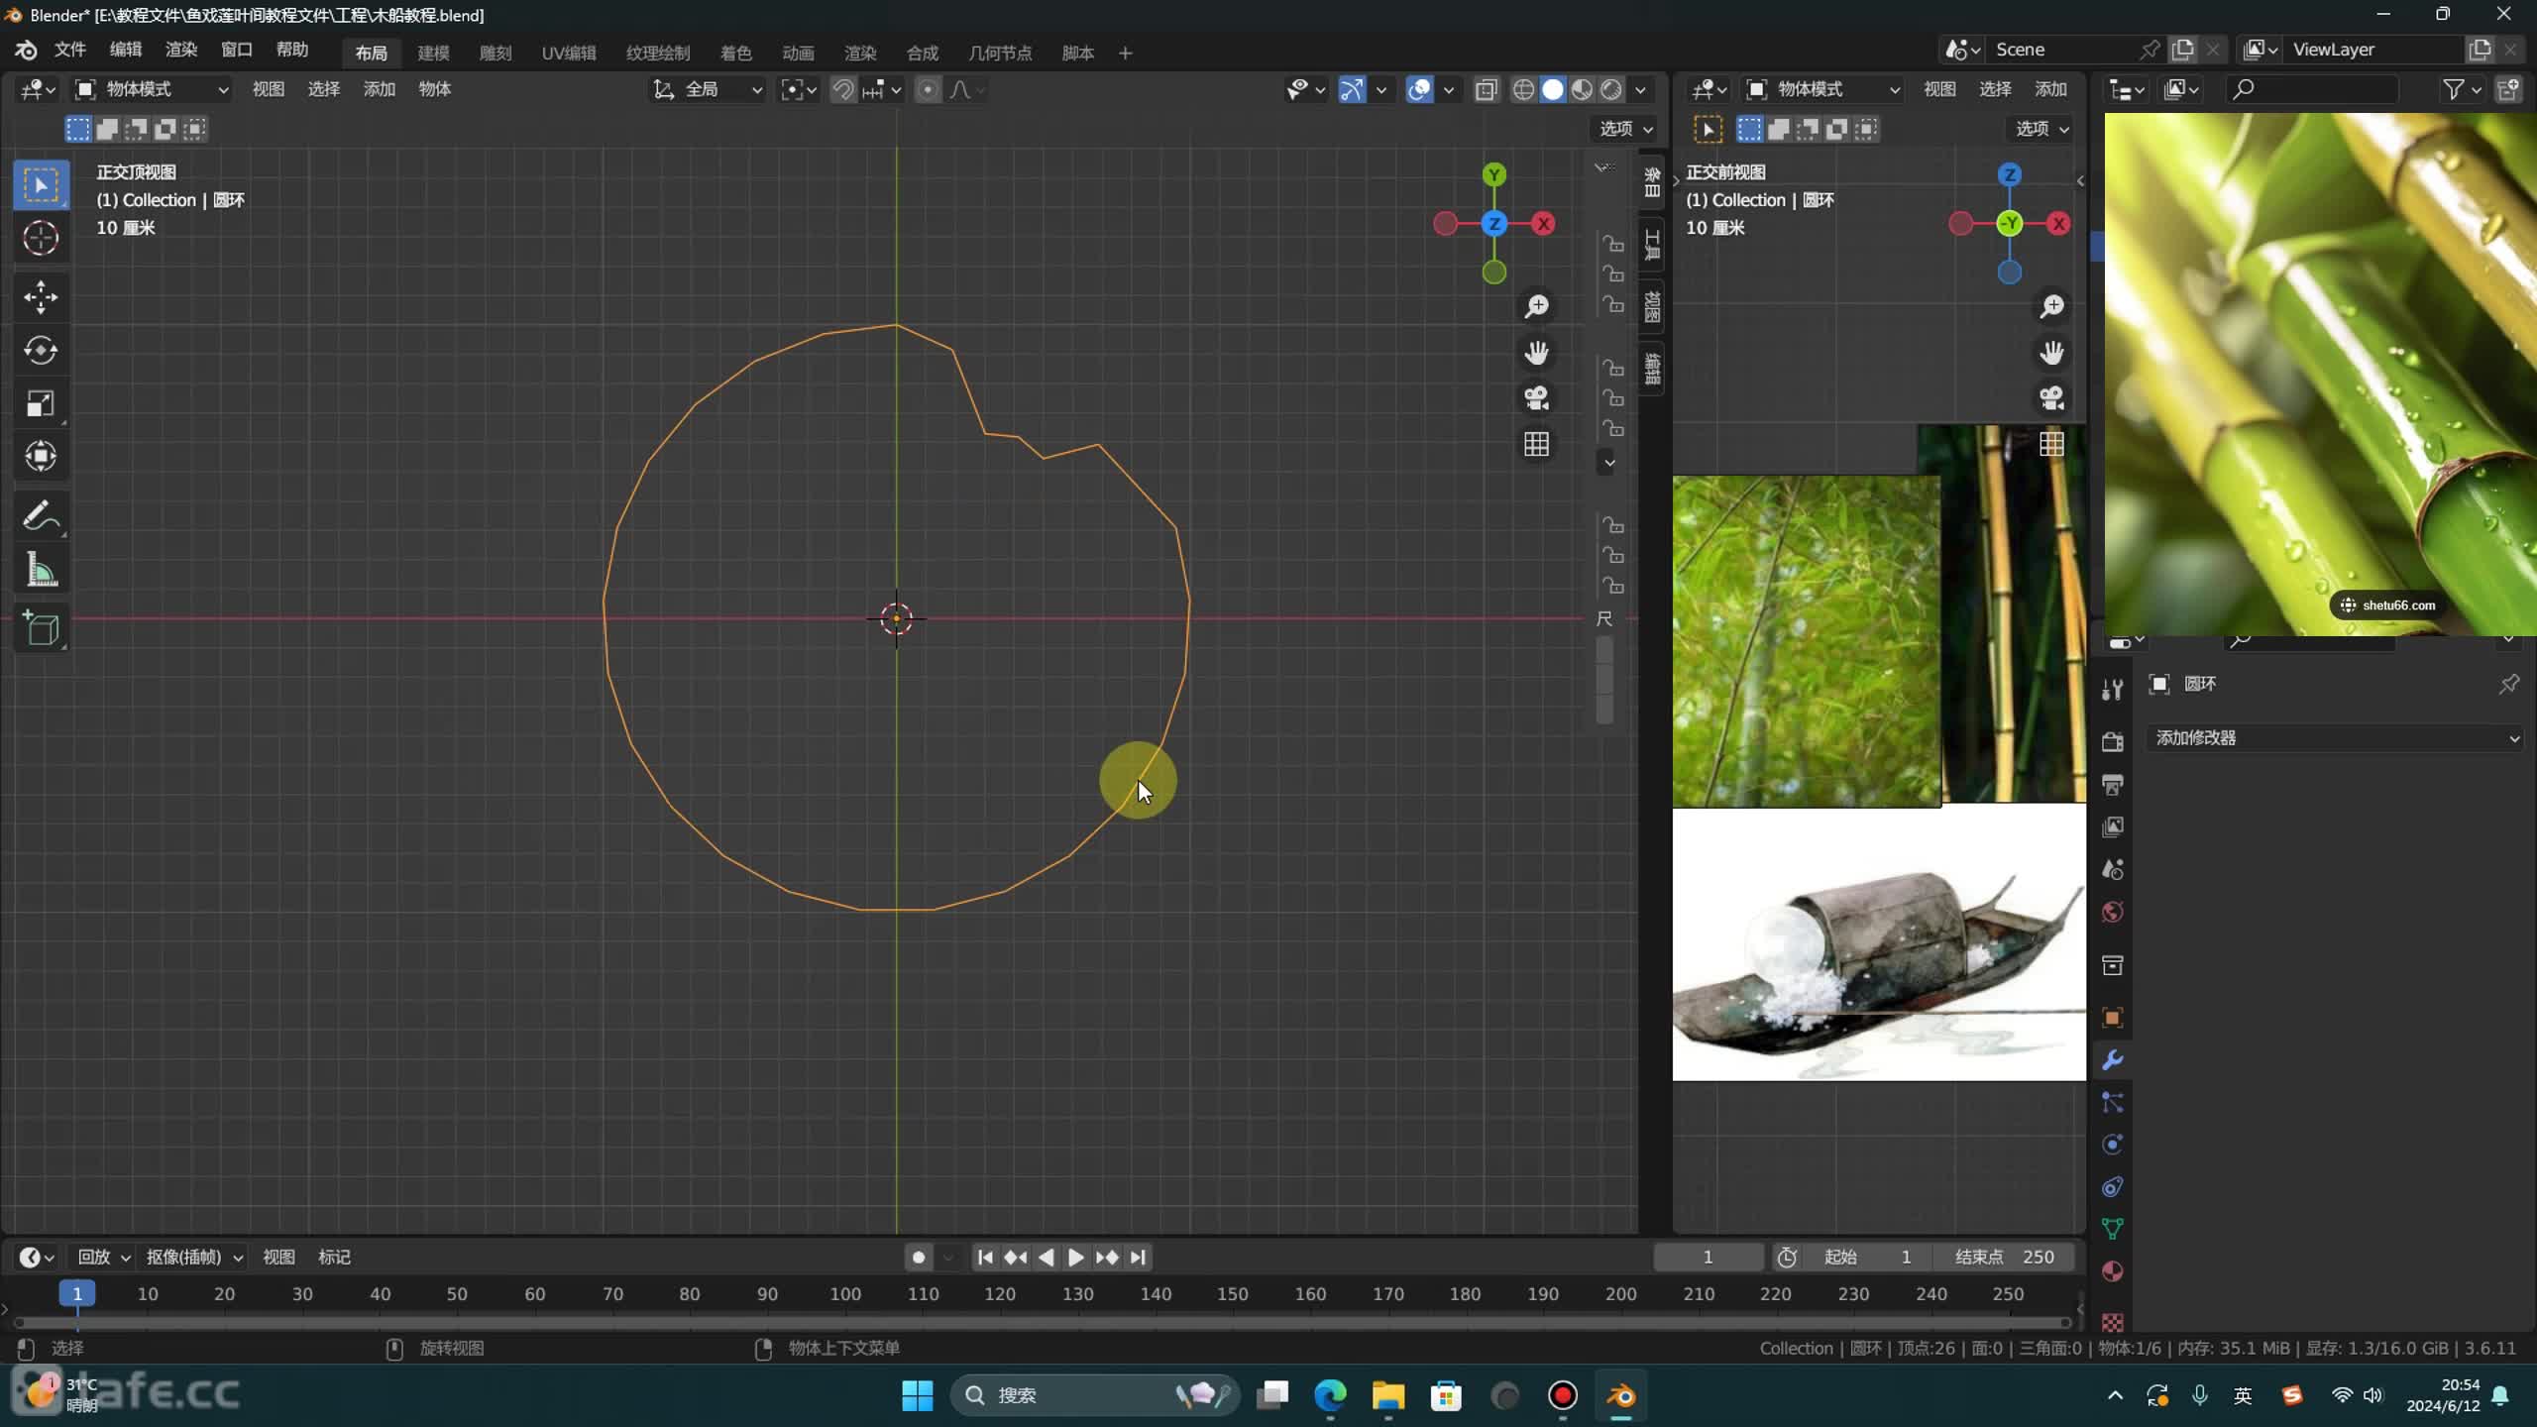Switch to solid shading
Image resolution: width=2537 pixels, height=1427 pixels.
pyautogui.click(x=1553, y=89)
